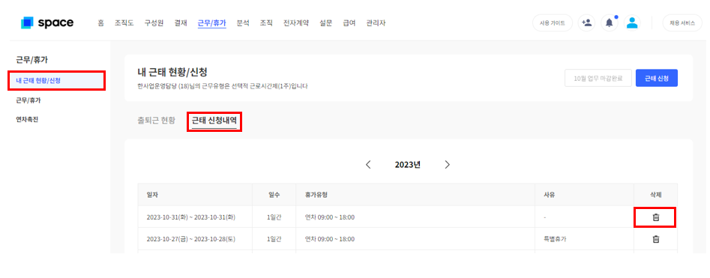Open the 관리자 menu

click(376, 22)
